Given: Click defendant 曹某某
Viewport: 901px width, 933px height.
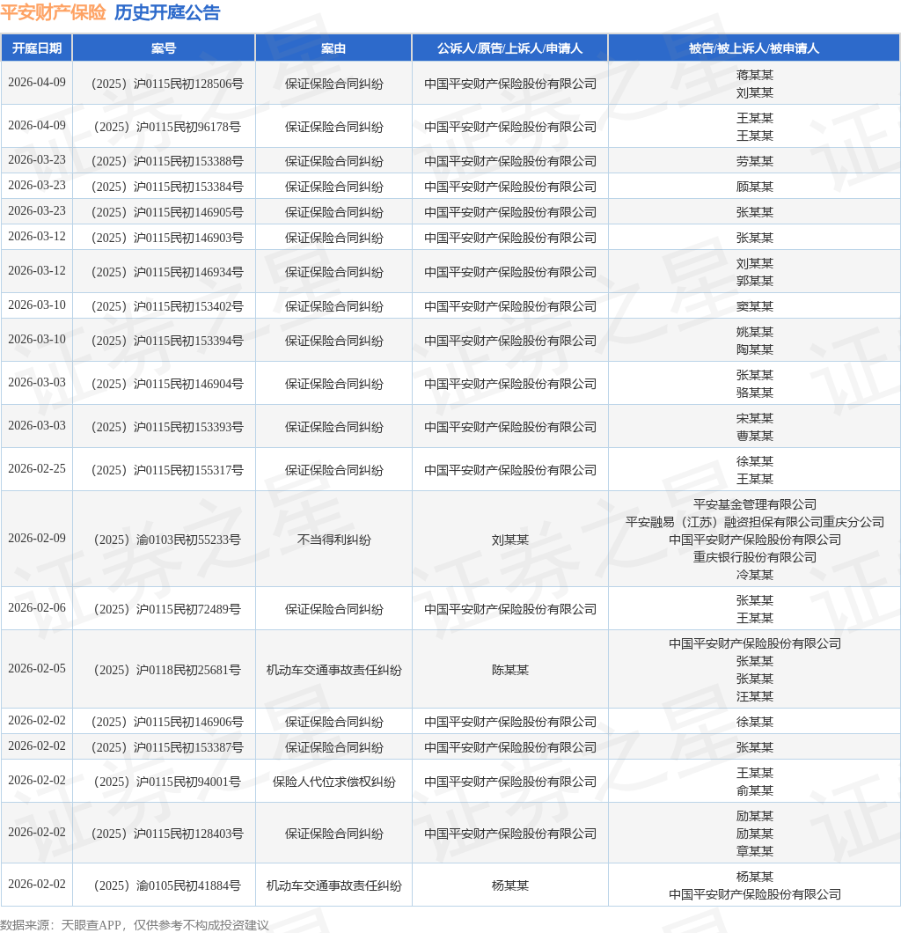Looking at the screenshot, I should pyautogui.click(x=755, y=436).
